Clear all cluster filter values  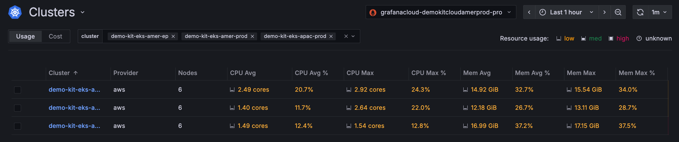pyautogui.click(x=346, y=36)
